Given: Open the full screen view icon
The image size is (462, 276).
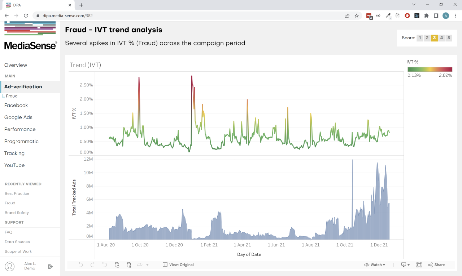Looking at the screenshot, I should coord(419,265).
